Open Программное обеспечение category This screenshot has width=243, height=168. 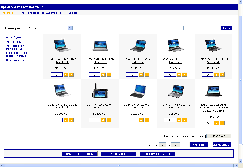click(x=17, y=54)
